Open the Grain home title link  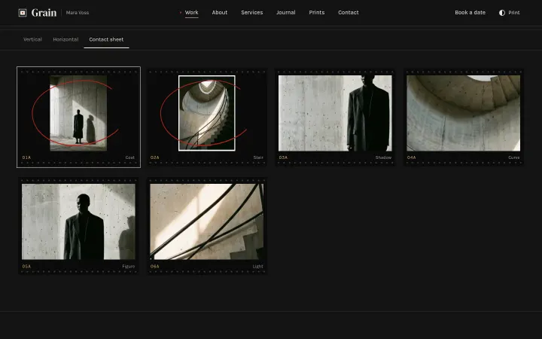(x=44, y=13)
